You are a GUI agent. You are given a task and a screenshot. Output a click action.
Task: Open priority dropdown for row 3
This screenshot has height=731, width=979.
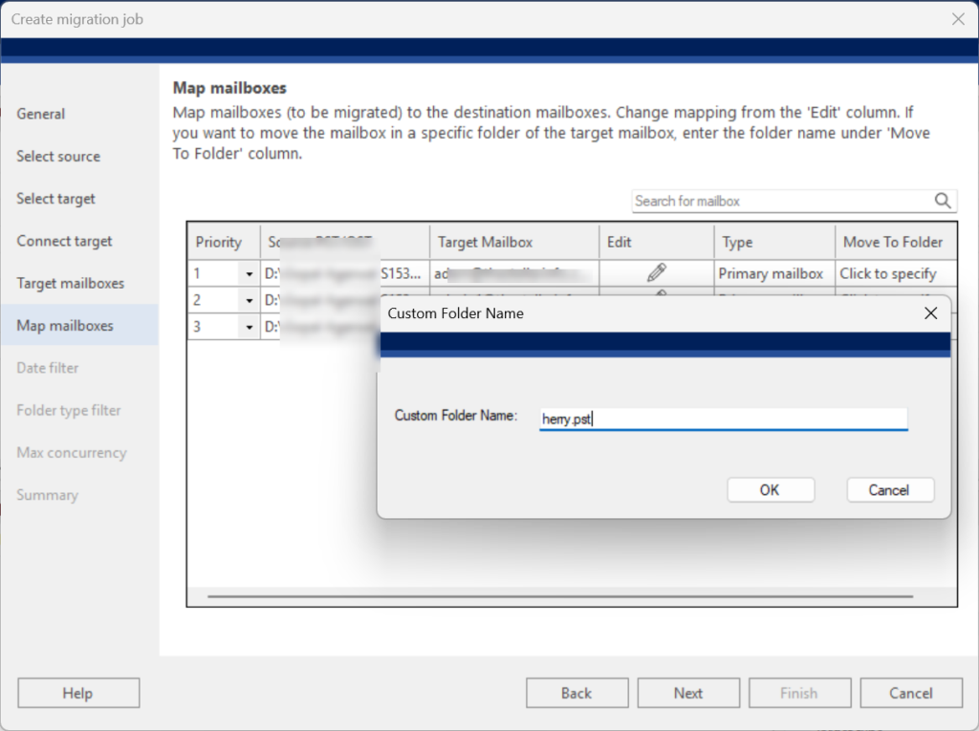click(x=250, y=327)
